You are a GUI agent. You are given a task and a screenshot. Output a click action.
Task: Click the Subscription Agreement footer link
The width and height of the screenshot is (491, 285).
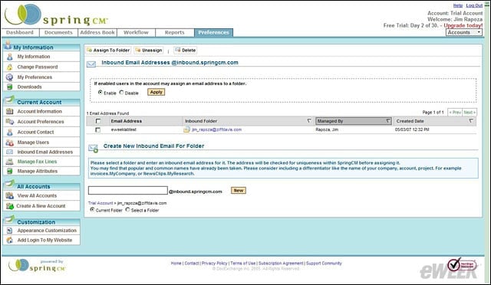coord(281,264)
